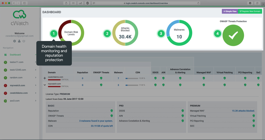Open the user profile icon in sidebar

click(x=19, y=41)
